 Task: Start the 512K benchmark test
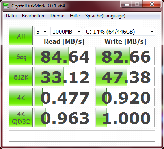click(x=21, y=76)
